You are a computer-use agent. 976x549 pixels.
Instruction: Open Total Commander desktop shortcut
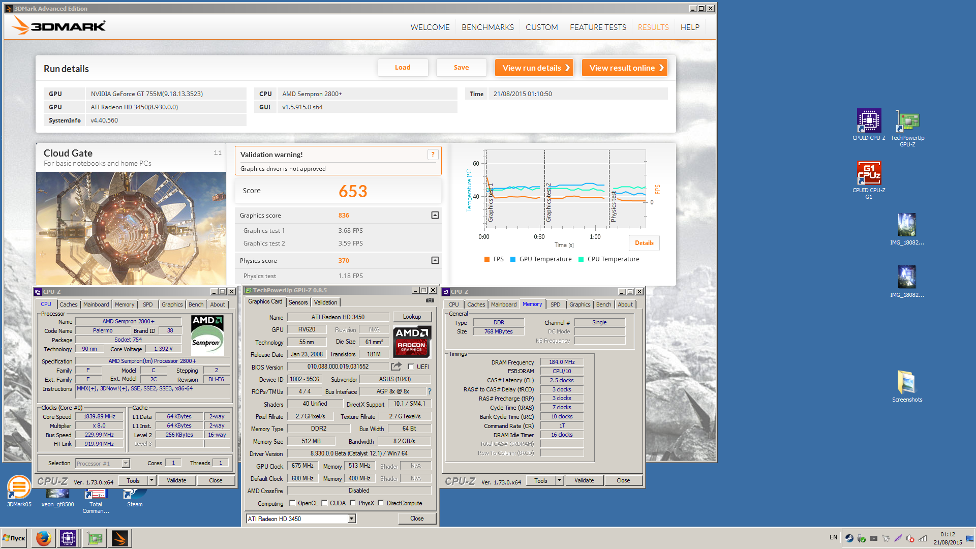pos(96,501)
